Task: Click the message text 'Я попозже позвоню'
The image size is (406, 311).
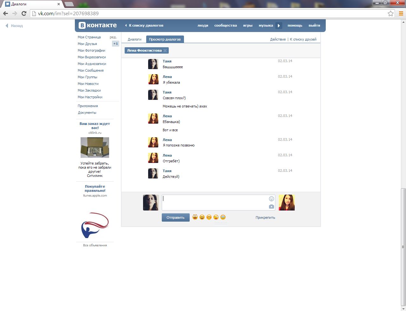Action: tap(179, 145)
